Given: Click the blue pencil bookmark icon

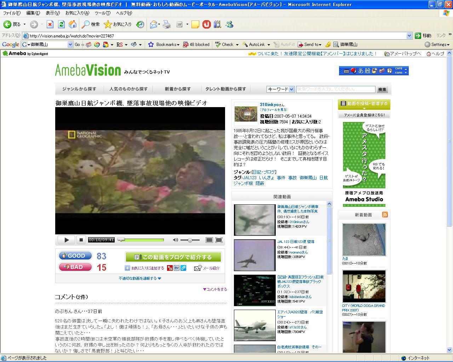Looking at the screenshot, I should [x=183, y=268].
